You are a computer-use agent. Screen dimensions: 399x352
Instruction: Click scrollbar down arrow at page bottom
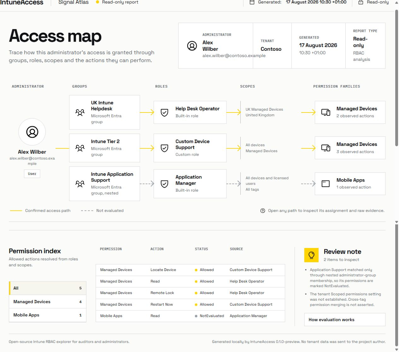pyautogui.click(x=396, y=349)
